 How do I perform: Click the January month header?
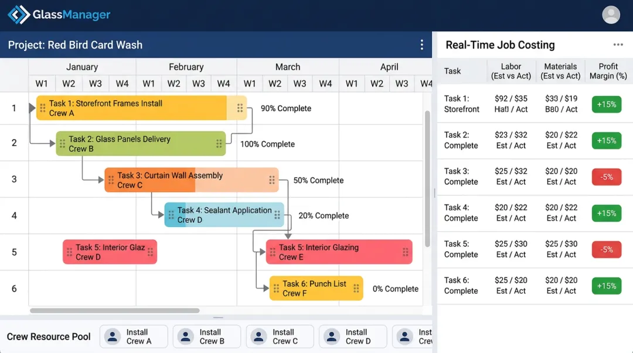(82, 67)
